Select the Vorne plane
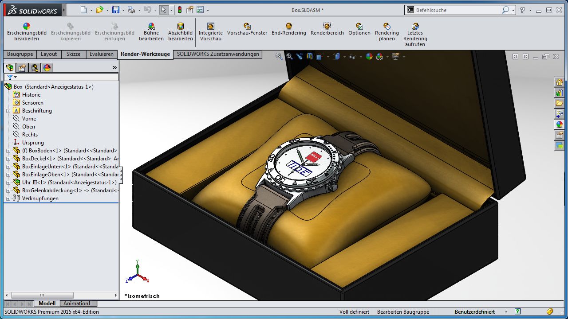 pyautogui.click(x=29, y=119)
